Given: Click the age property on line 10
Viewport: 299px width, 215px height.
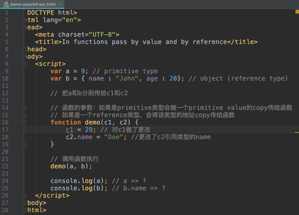Looking at the screenshot, I should click(152, 79).
